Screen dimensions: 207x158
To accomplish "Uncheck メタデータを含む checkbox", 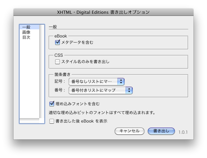I will (x=57, y=43).
